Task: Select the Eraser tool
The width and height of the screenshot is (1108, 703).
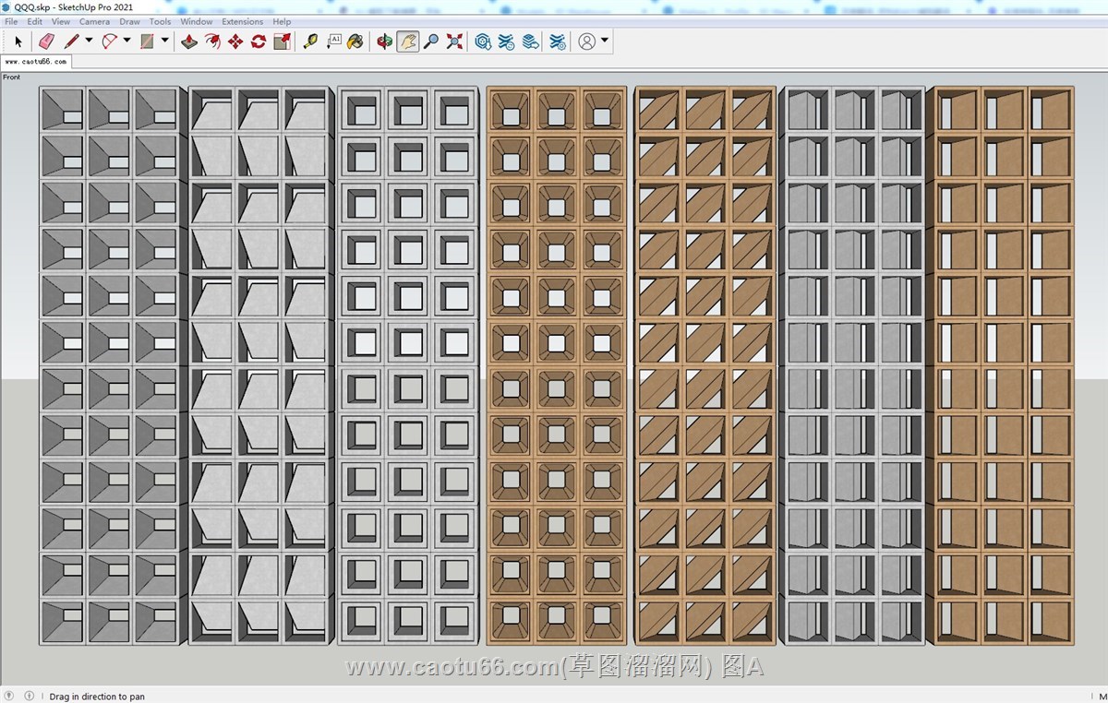Action: coord(46,42)
